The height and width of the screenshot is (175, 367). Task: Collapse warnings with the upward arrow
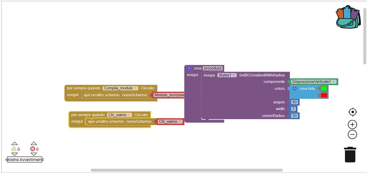(x=15, y=143)
